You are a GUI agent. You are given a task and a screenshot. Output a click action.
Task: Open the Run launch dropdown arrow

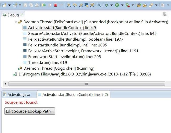pyautogui.click(x=122, y=5)
